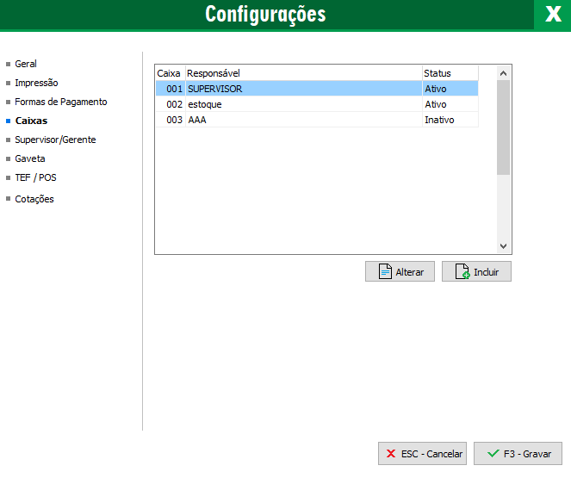571x478 pixels.
Task: Click the list scrollbar up arrow
Action: [504, 73]
